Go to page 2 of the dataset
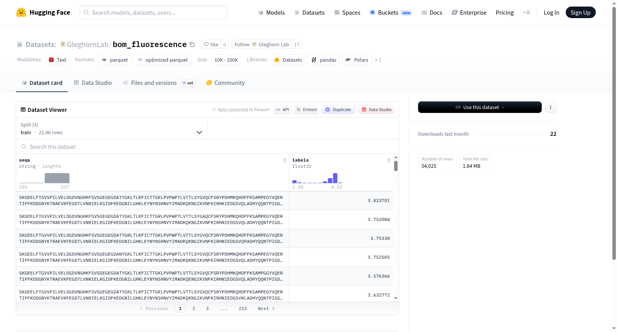The width and height of the screenshot is (617, 332). [194, 308]
